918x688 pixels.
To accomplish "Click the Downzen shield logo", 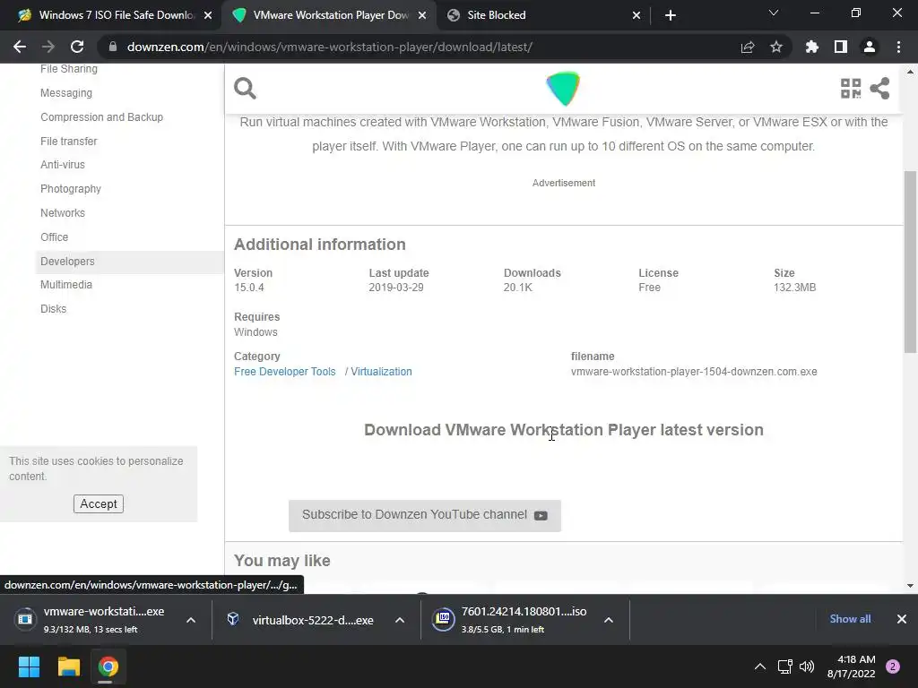I will click(563, 89).
